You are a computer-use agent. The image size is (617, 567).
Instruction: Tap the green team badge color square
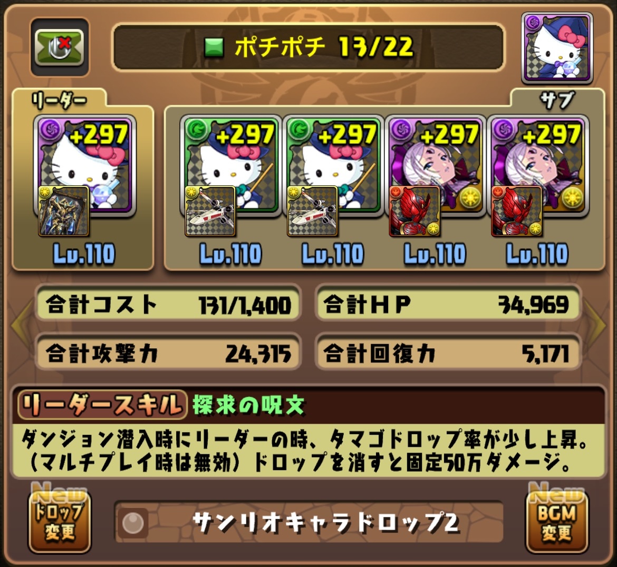point(214,47)
